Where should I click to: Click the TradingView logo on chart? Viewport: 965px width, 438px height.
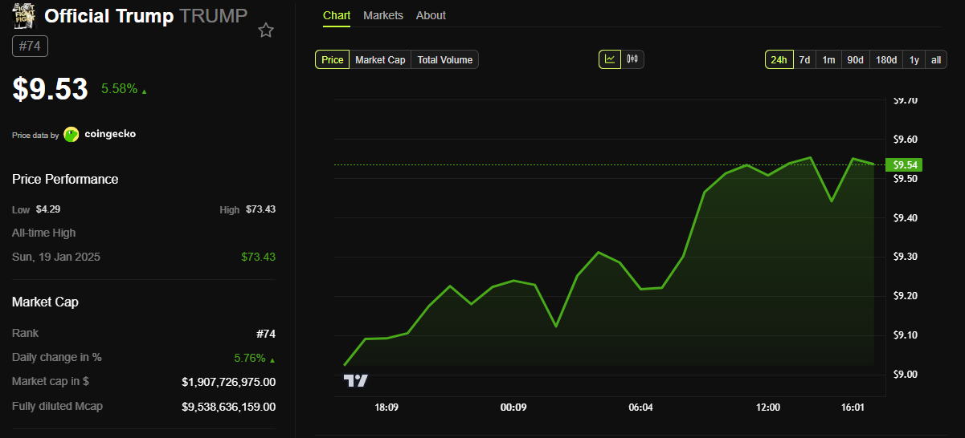tap(356, 381)
